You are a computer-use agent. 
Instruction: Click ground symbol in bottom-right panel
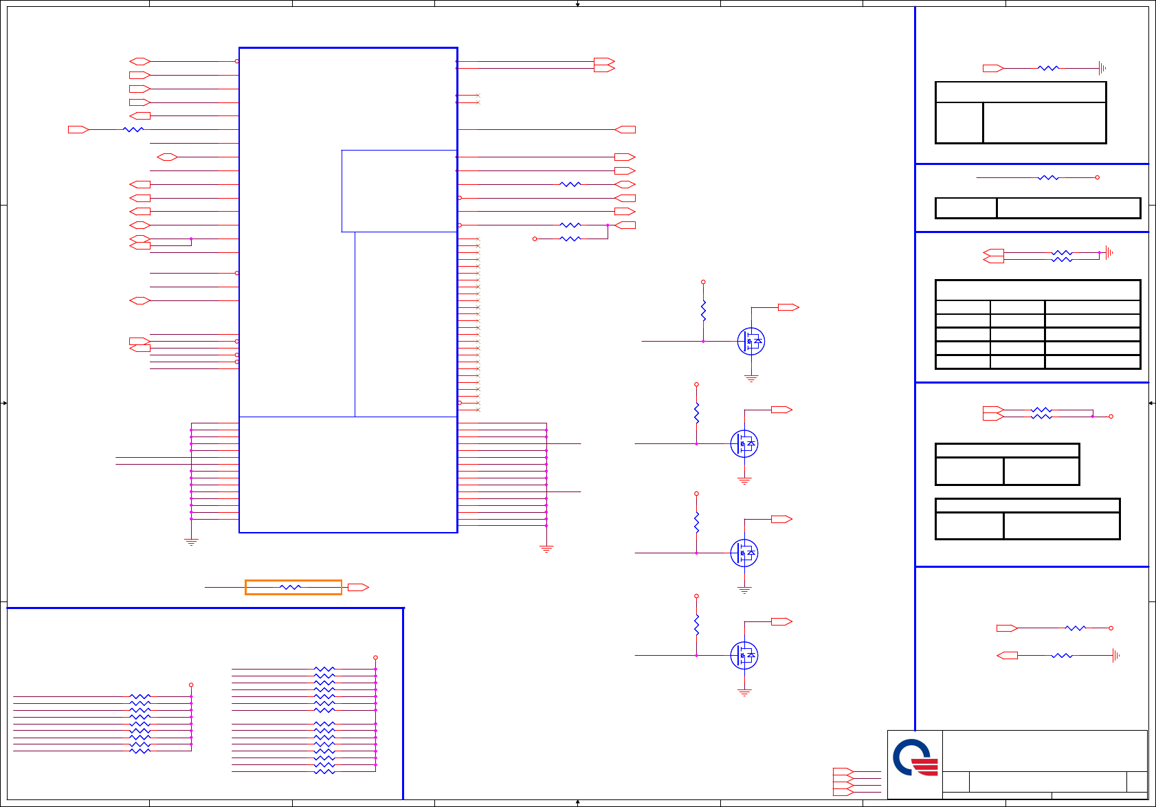(x=1116, y=656)
